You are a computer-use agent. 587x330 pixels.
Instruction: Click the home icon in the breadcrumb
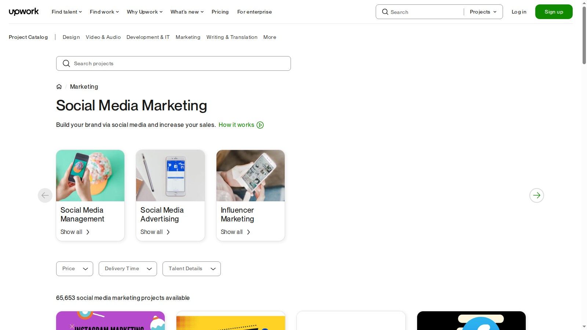(59, 87)
